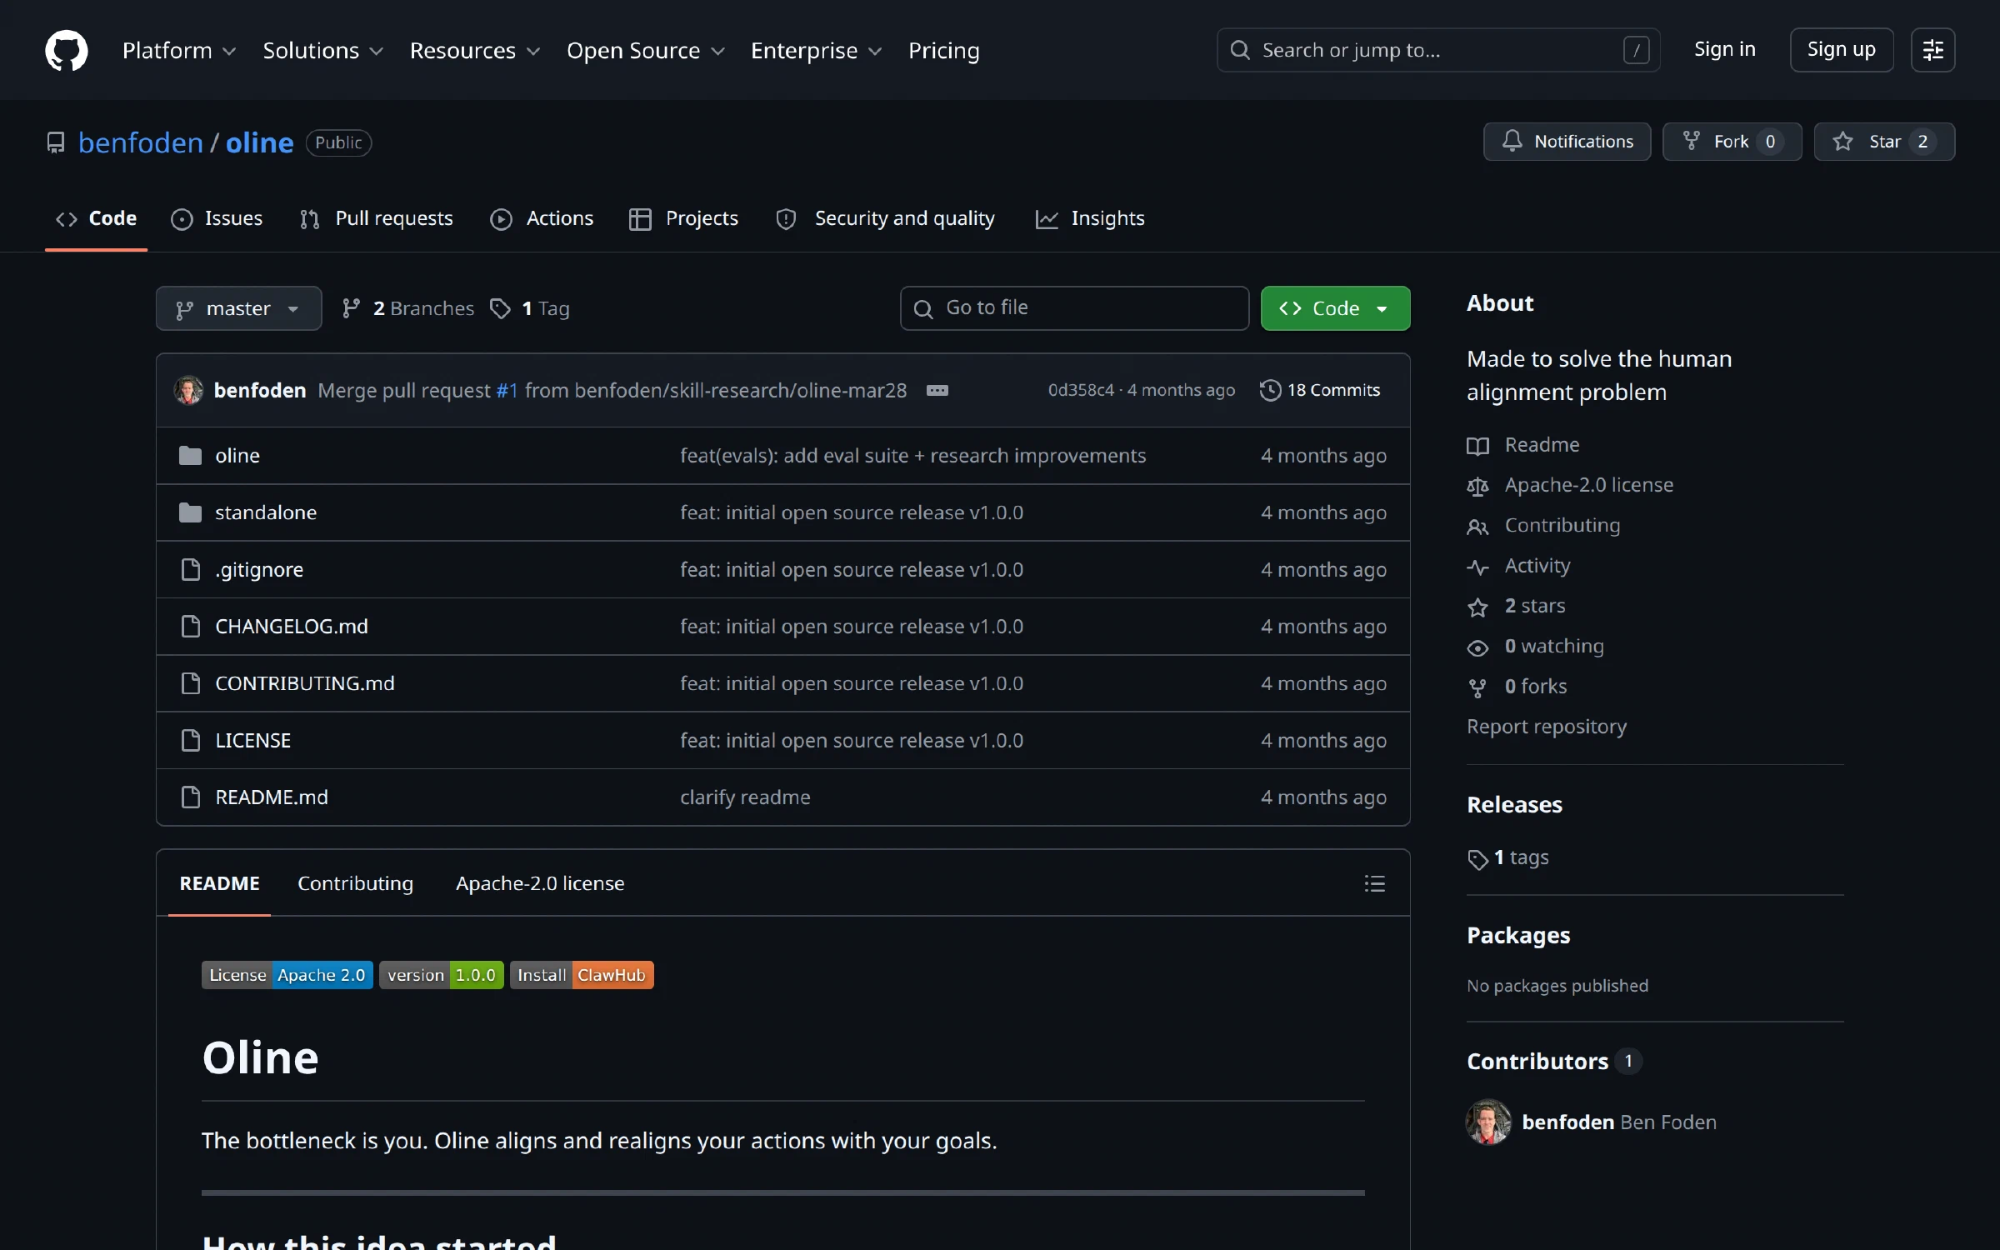Open README.md file

(272, 797)
